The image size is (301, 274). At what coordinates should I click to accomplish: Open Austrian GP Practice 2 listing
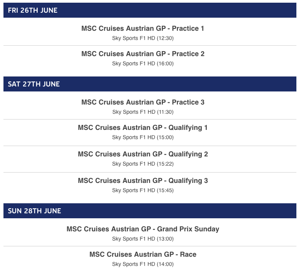143,54
